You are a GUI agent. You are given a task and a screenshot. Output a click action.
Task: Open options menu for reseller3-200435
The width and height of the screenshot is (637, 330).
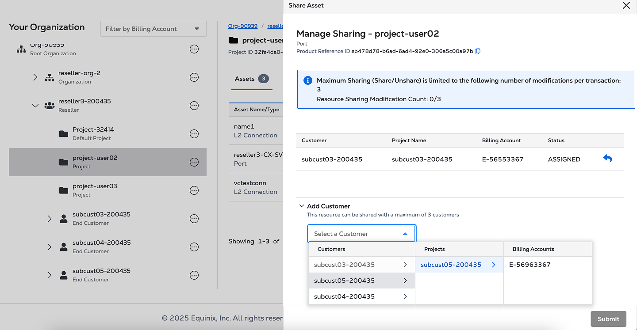pos(194,106)
